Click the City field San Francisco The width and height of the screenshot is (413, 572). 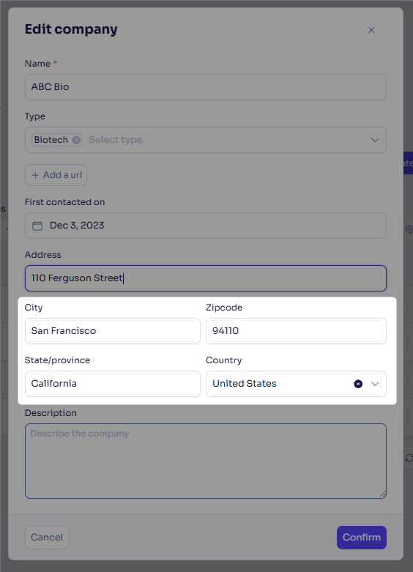113,331
